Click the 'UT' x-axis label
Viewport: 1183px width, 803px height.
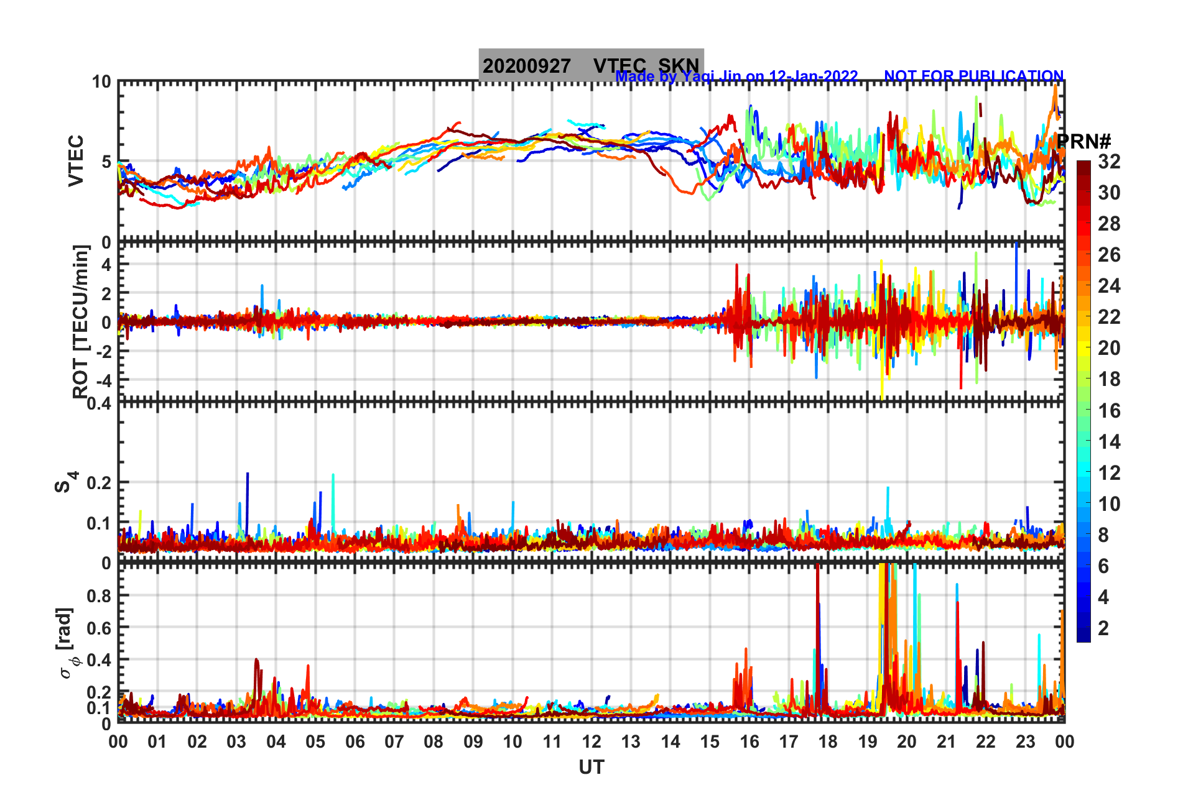[x=591, y=768]
